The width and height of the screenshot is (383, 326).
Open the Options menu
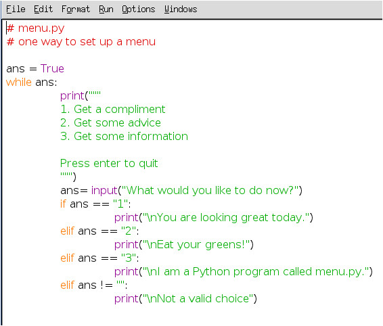139,9
